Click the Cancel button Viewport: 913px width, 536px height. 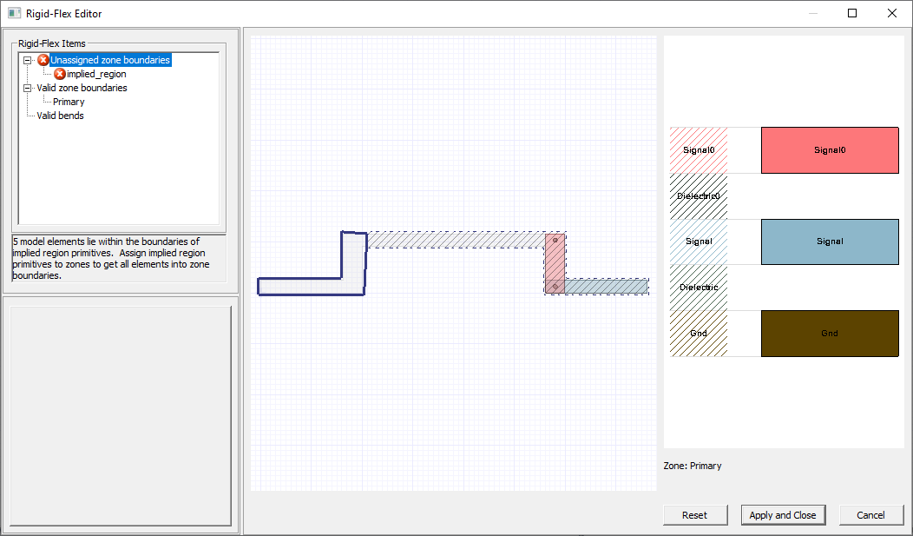tap(871, 514)
